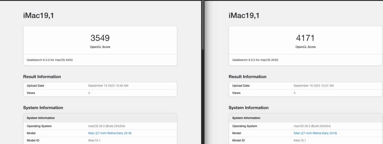Click Geekbench 6.5.0 version text in right window
Screen dimensions: 383x144
point(255,60)
